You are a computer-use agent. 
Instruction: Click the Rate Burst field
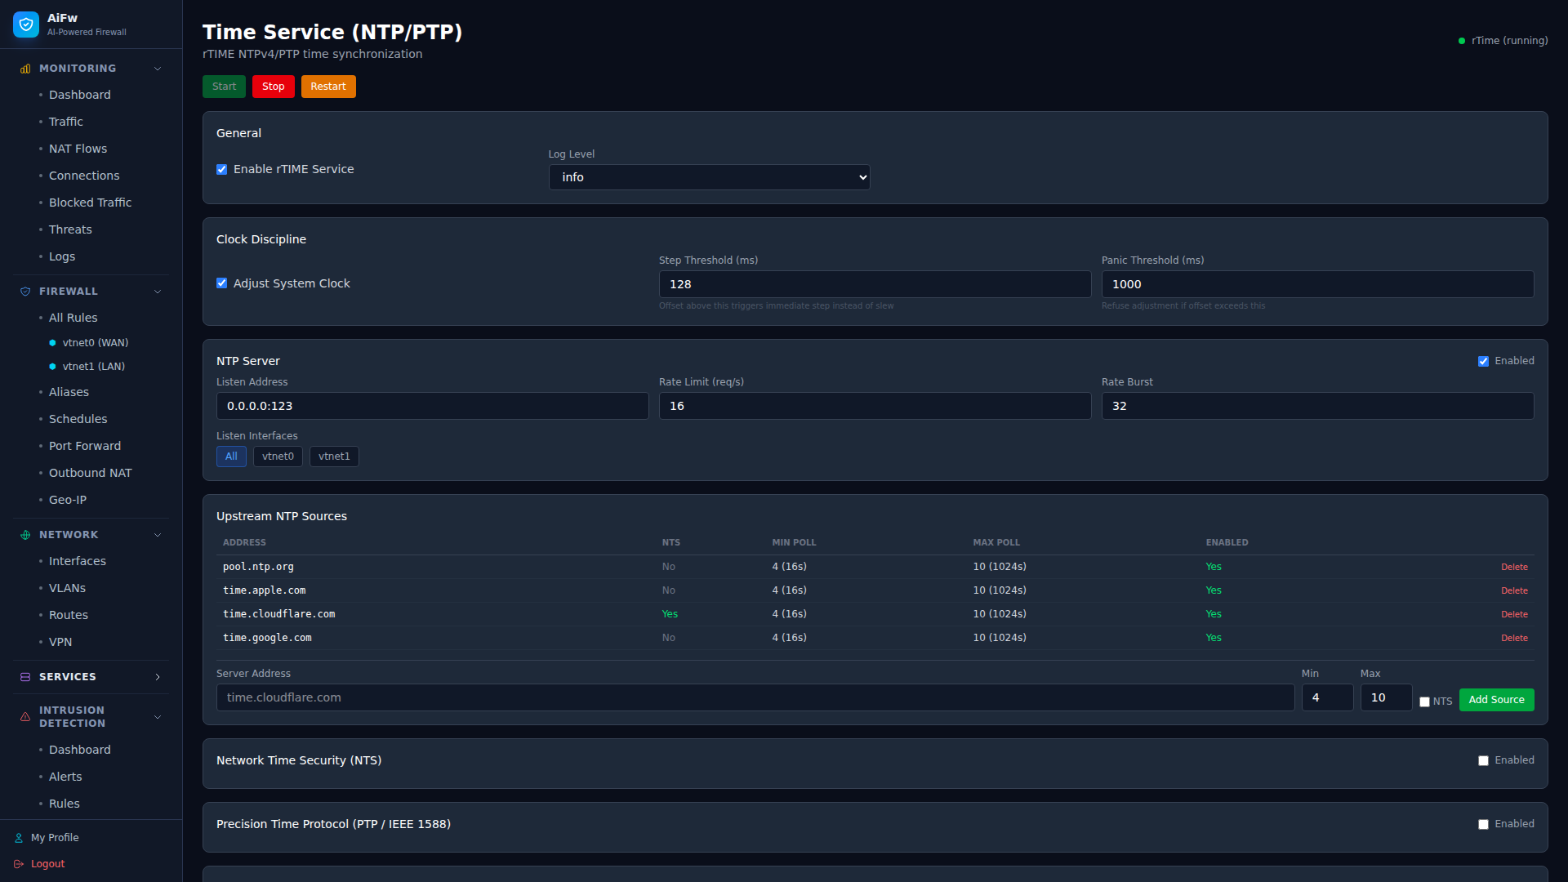coord(1317,406)
